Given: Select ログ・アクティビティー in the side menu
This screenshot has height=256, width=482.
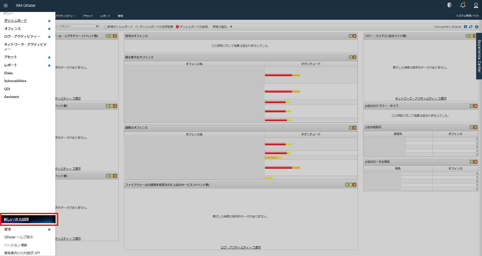Looking at the screenshot, I should click(22, 37).
